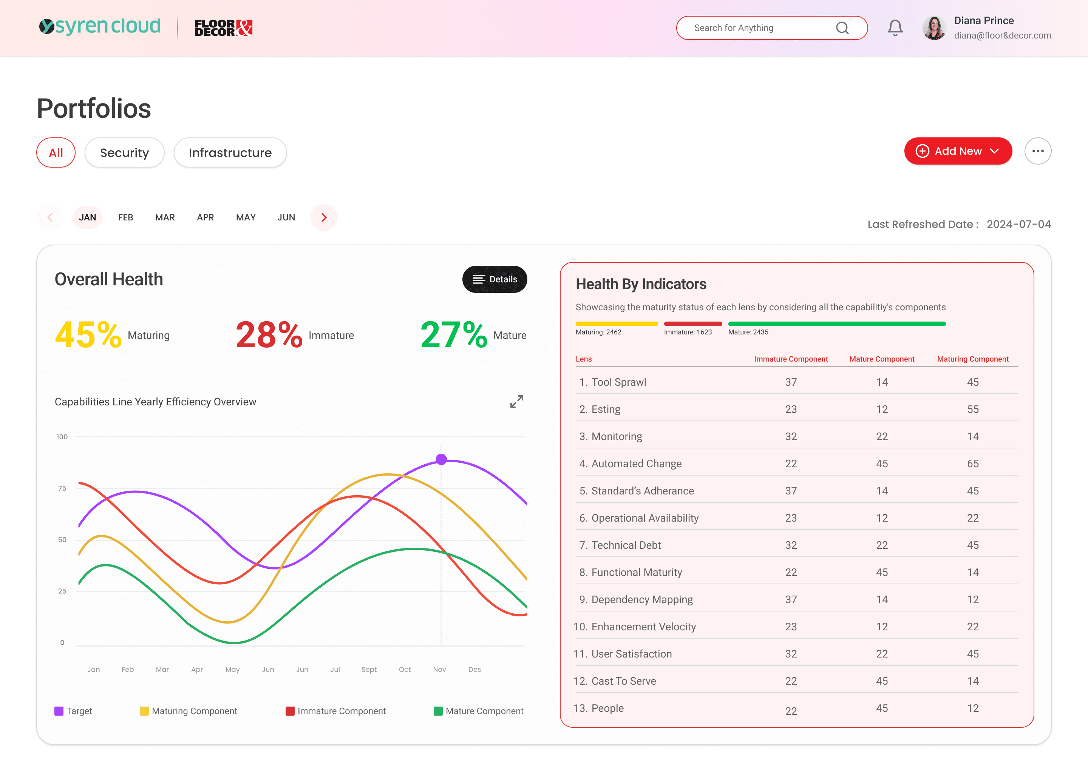1088x773 pixels.
Task: Select the Security portfolio filter
Action: (x=124, y=152)
